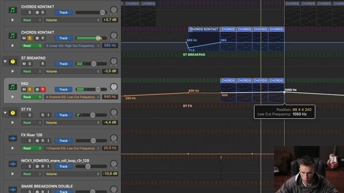Toggle input monitoring on FX Riser 126

[48, 140]
